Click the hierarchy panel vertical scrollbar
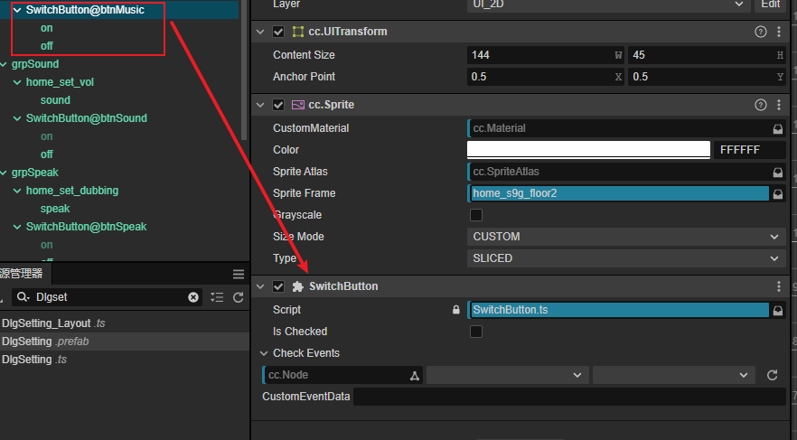The width and height of the screenshot is (797, 440). pos(244,70)
